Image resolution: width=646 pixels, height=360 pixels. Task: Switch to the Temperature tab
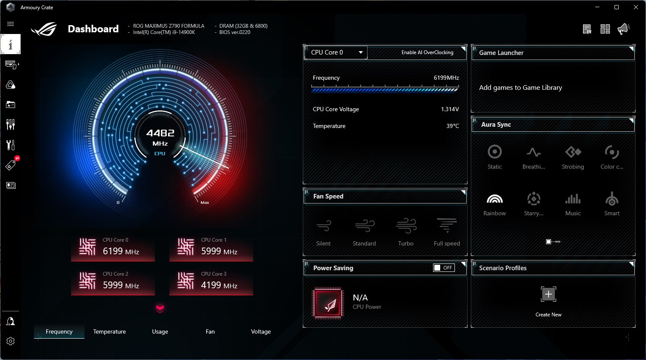110,331
